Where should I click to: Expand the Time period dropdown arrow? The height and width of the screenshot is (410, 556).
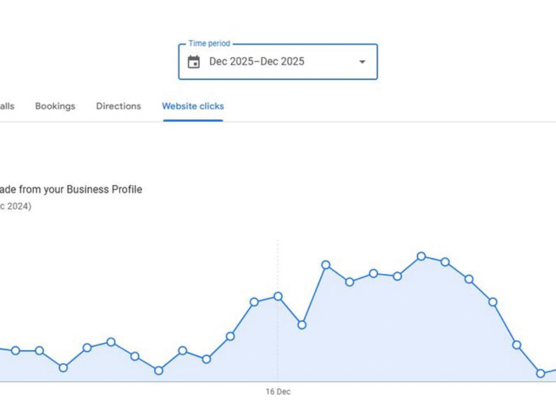[x=362, y=62]
